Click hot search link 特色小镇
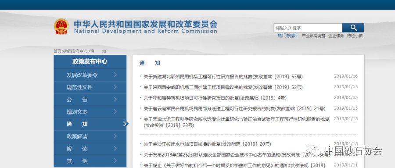395x168 pixels. coord(355,36)
